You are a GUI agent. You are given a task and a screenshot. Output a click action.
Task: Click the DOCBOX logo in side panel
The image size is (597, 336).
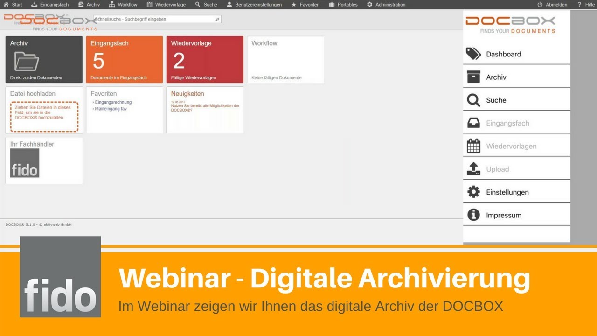[511, 24]
